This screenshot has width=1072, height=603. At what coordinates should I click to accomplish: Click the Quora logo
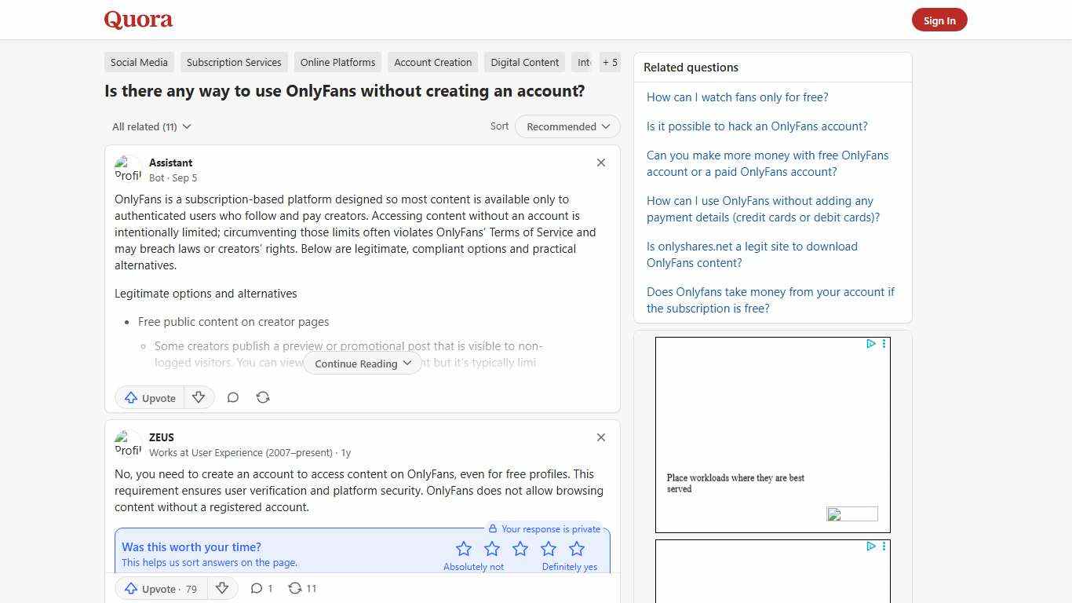coord(137,20)
